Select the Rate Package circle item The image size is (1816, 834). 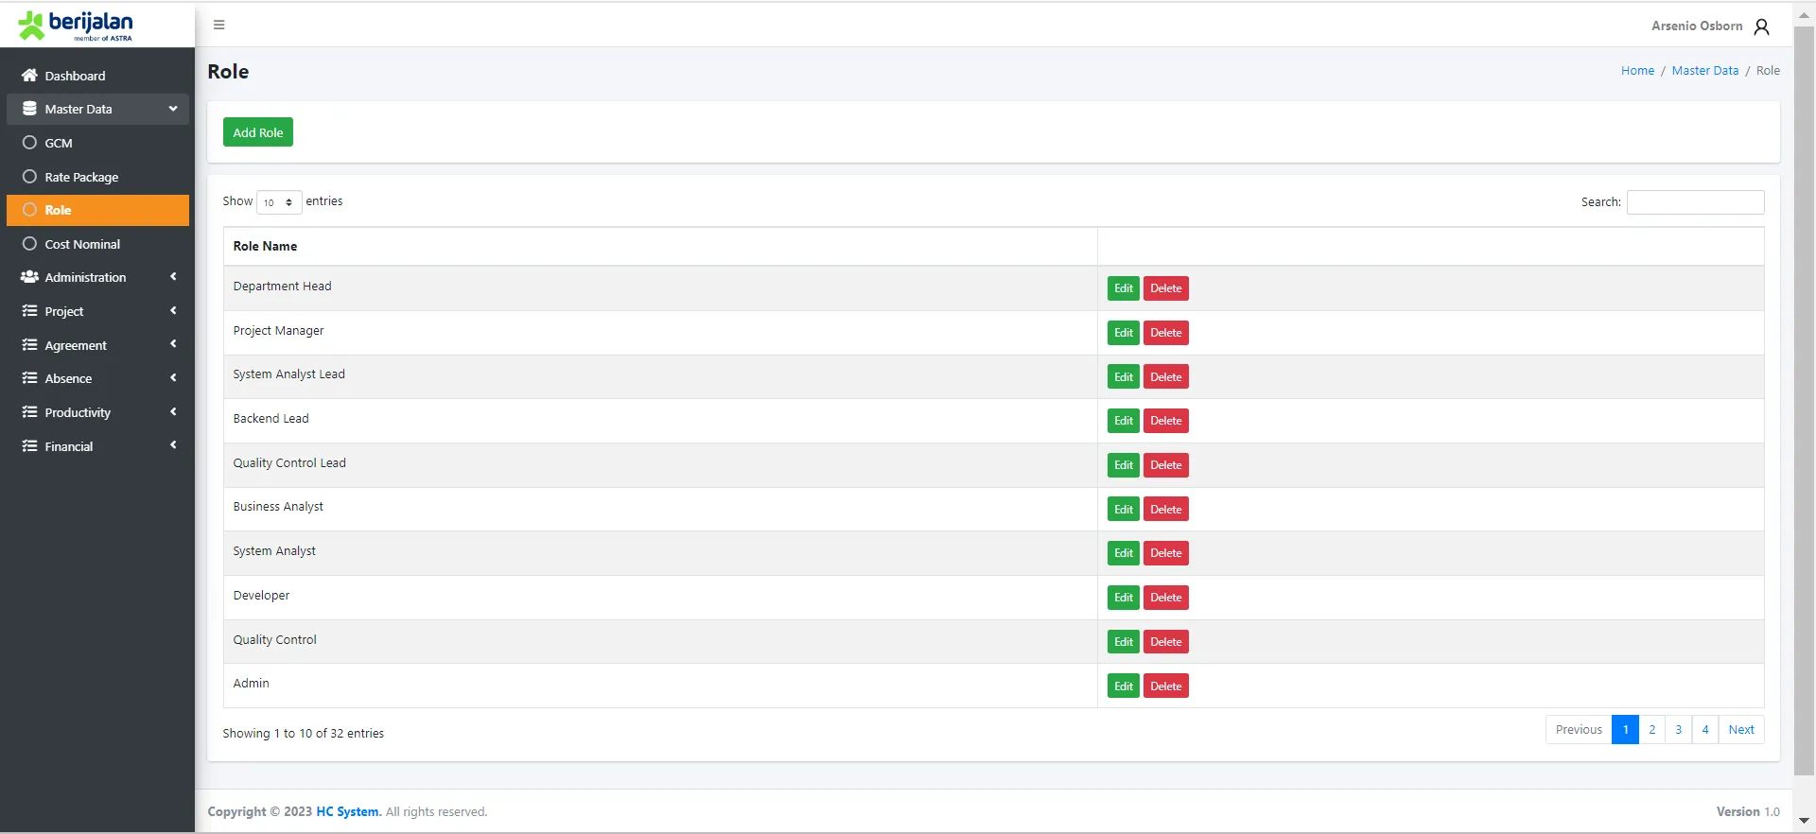point(29,177)
